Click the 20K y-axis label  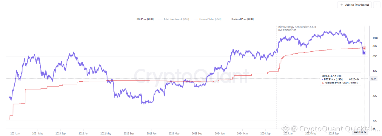tap(374, 96)
